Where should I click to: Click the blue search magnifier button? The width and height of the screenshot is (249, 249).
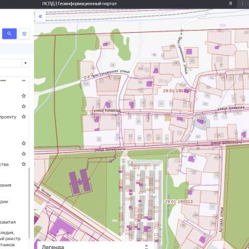10,33
